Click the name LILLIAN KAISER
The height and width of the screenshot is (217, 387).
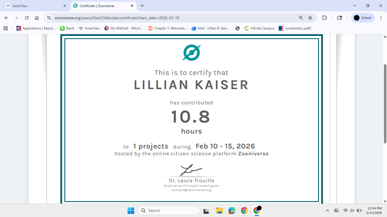click(x=191, y=85)
